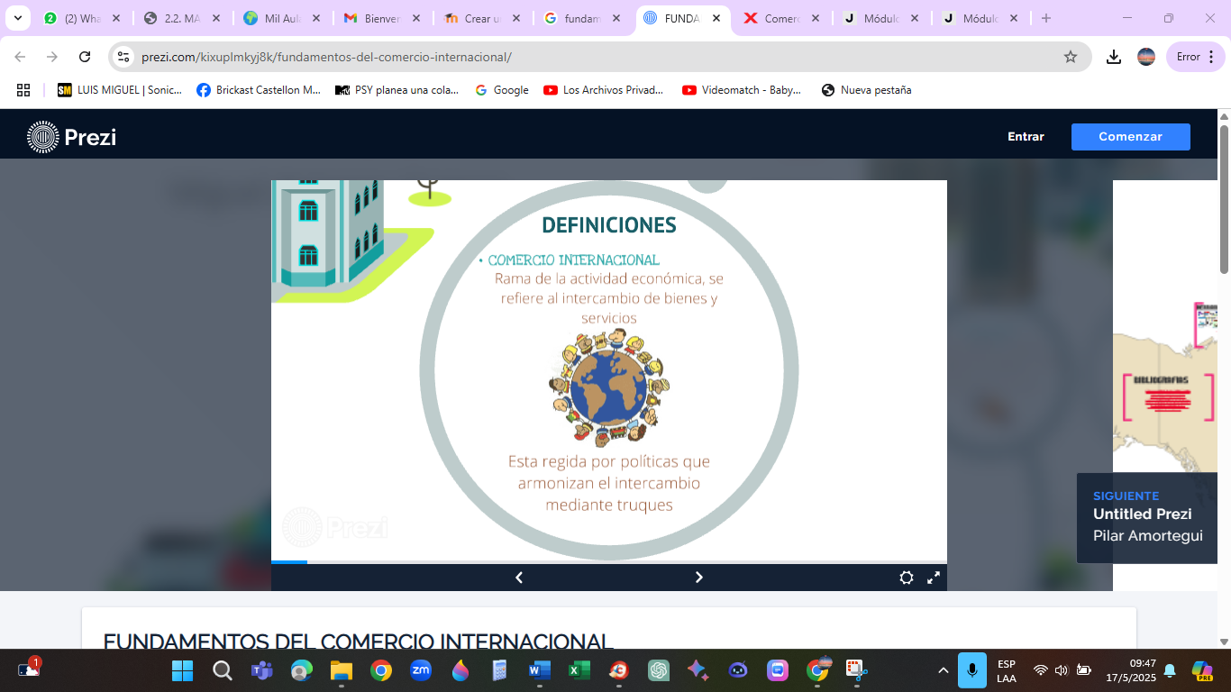Click the browser forward arrow
Screen dimensions: 1231x692
coord(52,57)
